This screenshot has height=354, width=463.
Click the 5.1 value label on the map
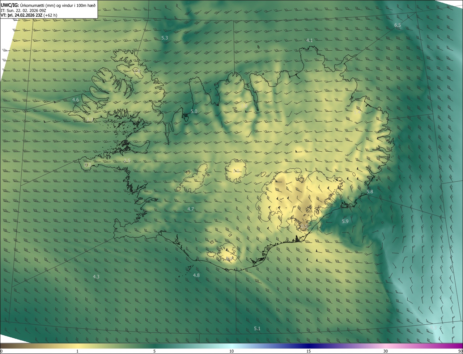(257, 329)
